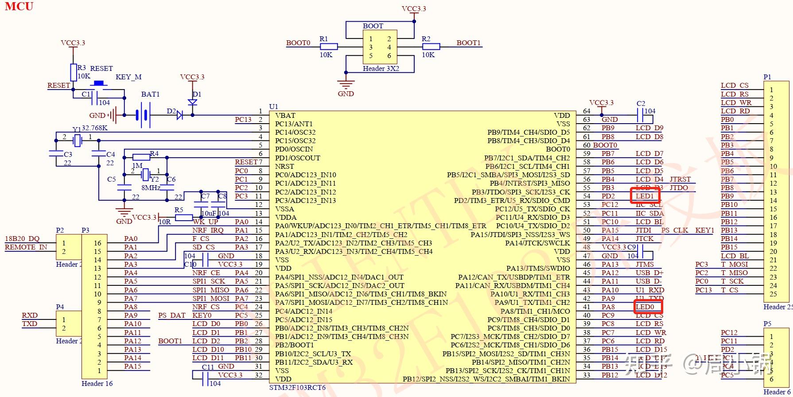Select the JTRST net label
Screen dimensions: 793x397
(x=680, y=179)
